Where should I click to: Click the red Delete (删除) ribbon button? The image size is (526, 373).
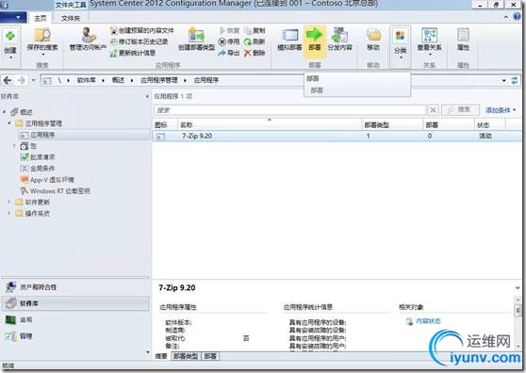[x=255, y=53]
